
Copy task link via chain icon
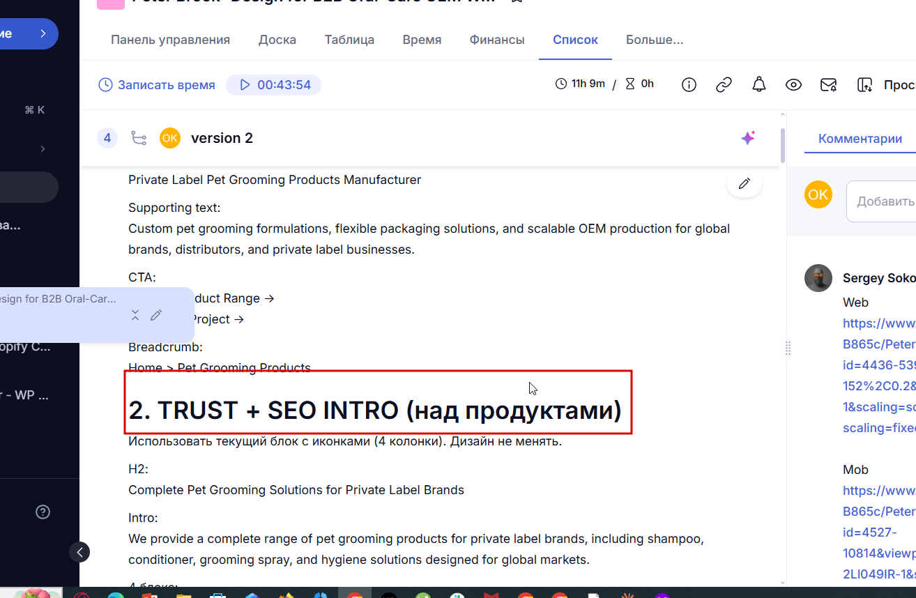(x=724, y=85)
